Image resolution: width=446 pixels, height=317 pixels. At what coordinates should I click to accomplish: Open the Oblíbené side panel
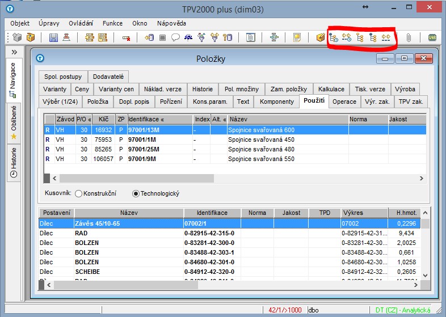pos(14,122)
